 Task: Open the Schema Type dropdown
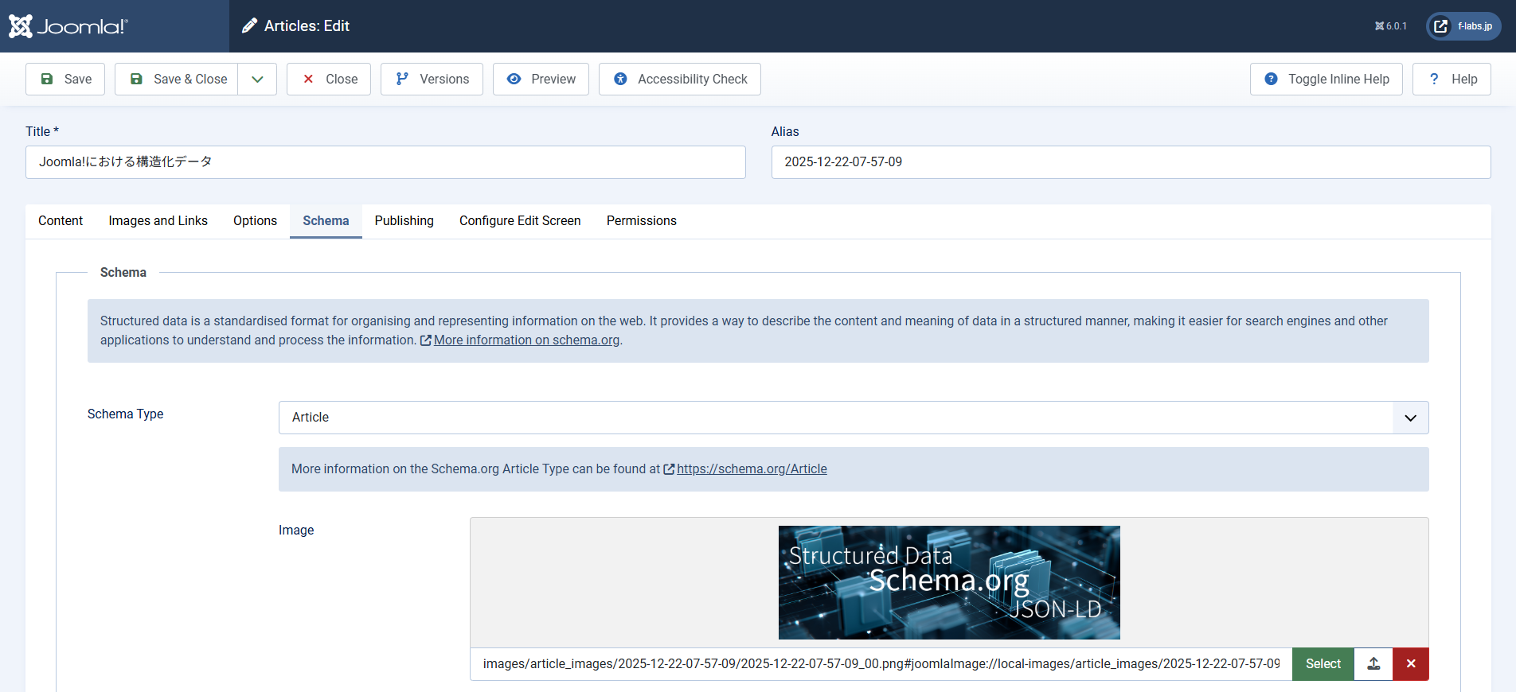(853, 418)
